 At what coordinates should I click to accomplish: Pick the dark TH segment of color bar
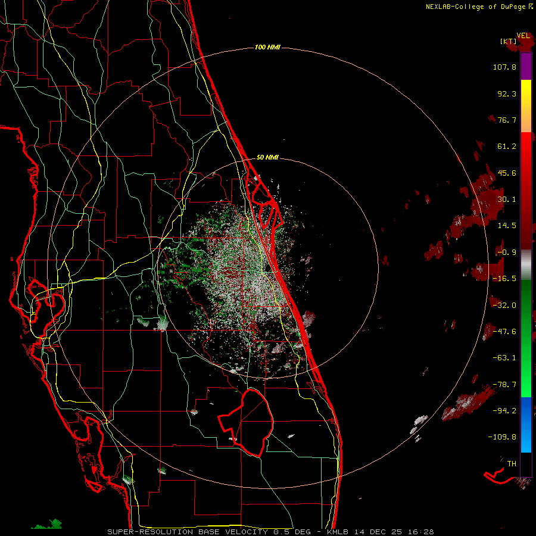(526, 464)
